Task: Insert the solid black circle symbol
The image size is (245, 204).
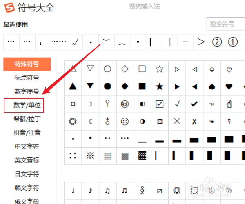Action: click(107, 86)
